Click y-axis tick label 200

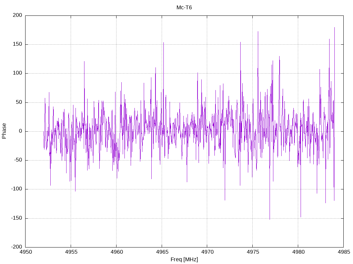[18, 15]
